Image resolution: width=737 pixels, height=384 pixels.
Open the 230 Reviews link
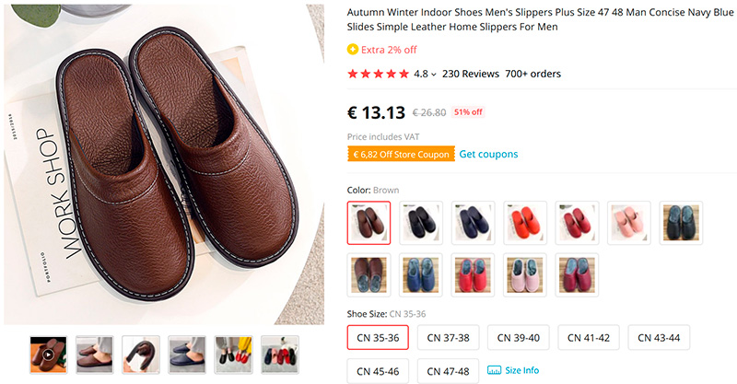pos(470,74)
